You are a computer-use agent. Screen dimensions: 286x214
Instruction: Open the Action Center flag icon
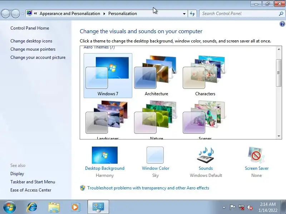[232, 207]
